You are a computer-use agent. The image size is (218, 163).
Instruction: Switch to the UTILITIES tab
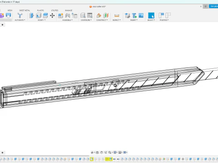(x=54, y=10)
